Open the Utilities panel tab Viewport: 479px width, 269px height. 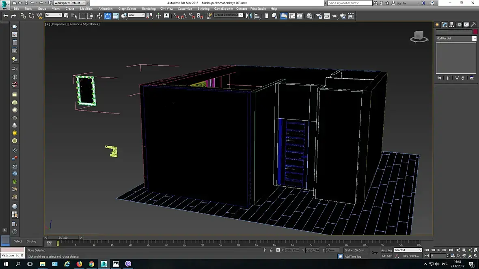click(473, 25)
